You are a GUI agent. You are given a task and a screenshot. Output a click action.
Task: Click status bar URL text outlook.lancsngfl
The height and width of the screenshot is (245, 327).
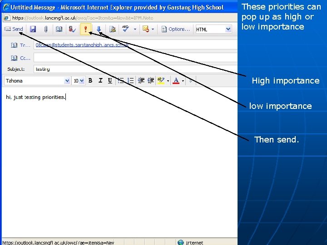pyautogui.click(x=58, y=242)
